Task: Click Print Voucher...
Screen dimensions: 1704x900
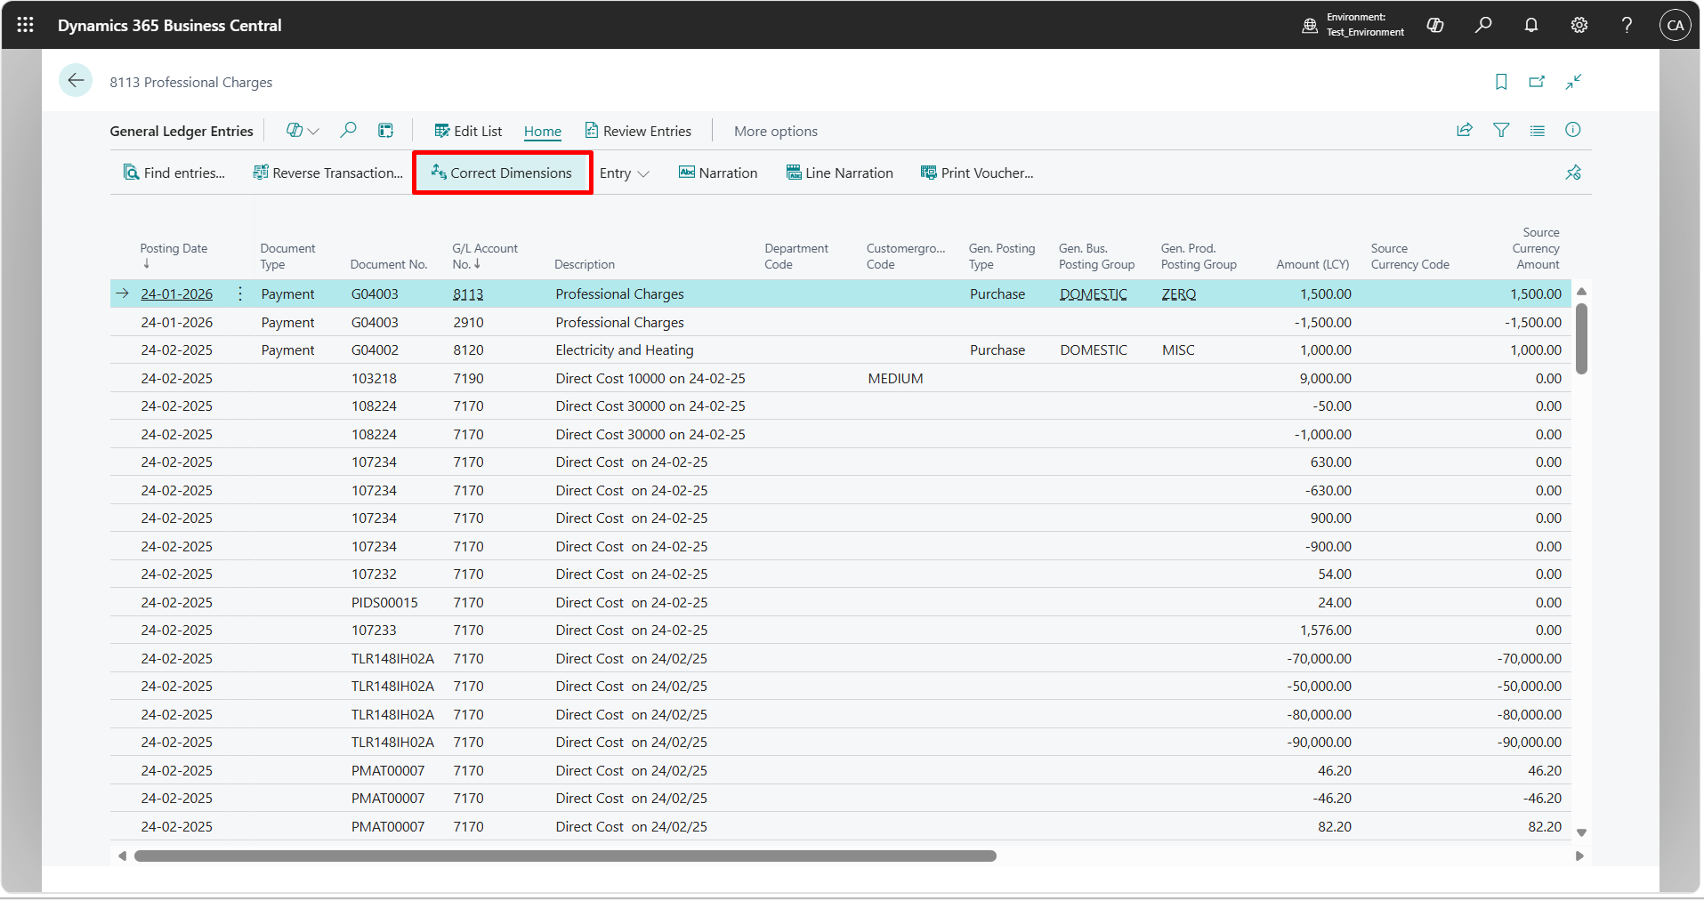Action: point(977,173)
